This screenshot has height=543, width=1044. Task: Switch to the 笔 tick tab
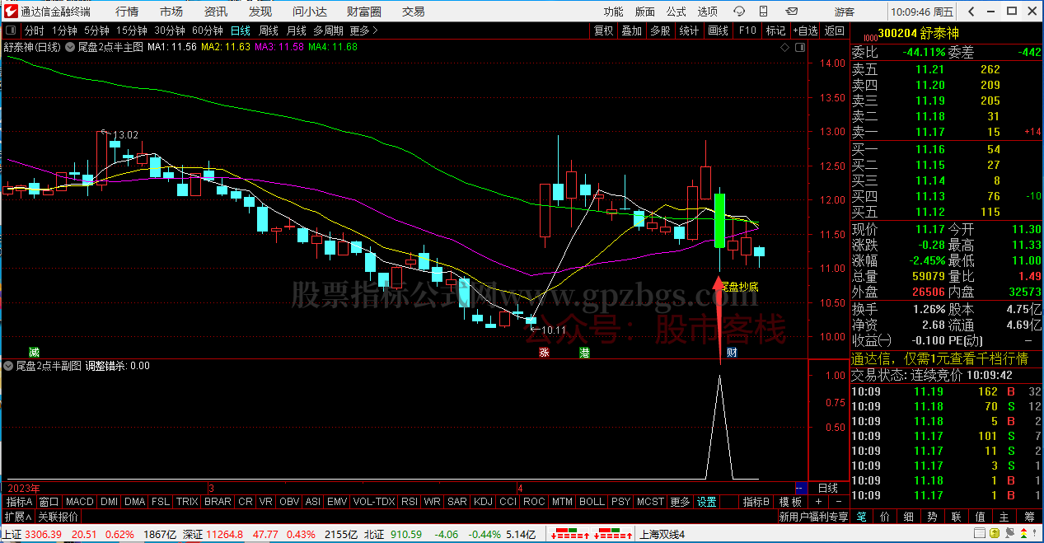pyautogui.click(x=861, y=517)
